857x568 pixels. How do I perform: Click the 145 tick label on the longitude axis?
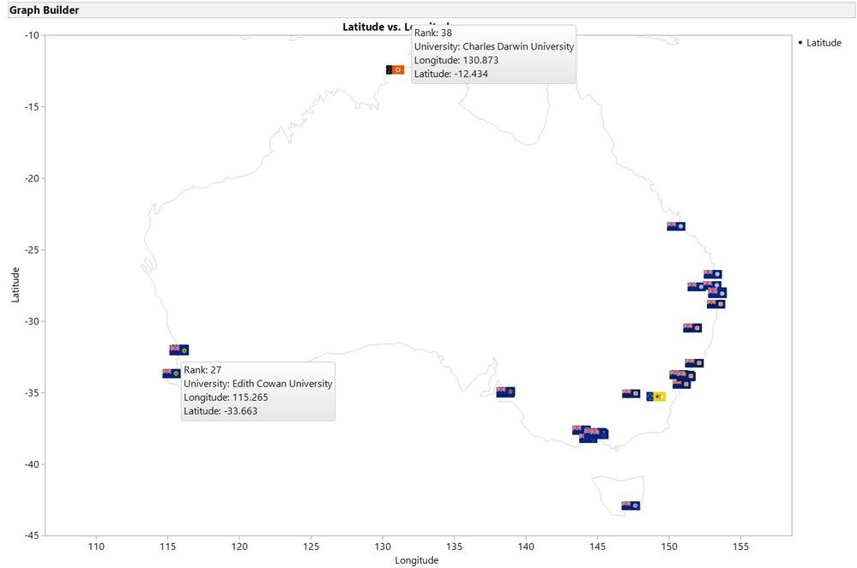coord(597,547)
